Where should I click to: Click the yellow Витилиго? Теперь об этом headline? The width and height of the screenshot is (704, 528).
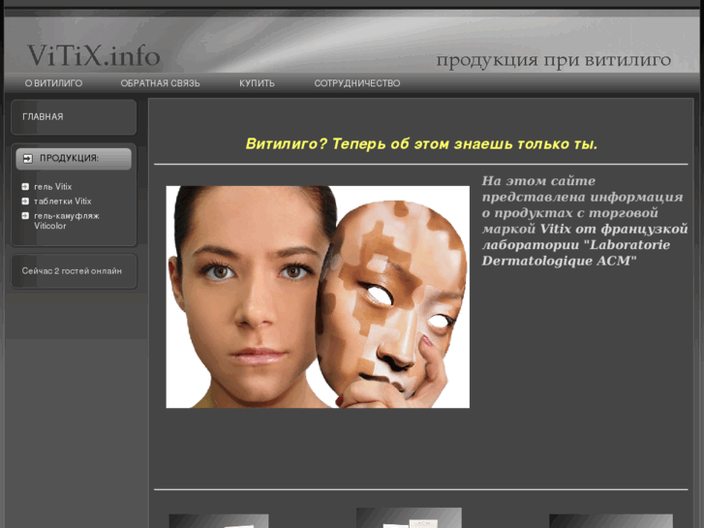click(x=421, y=143)
